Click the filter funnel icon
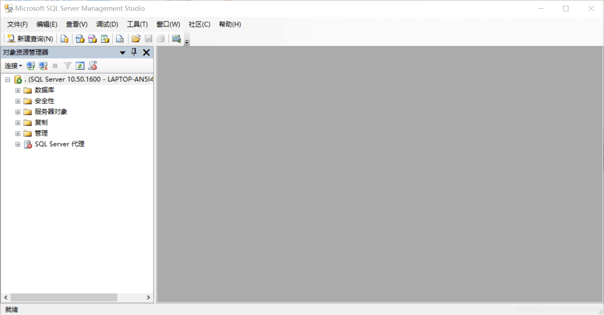The width and height of the screenshot is (604, 315). click(68, 66)
